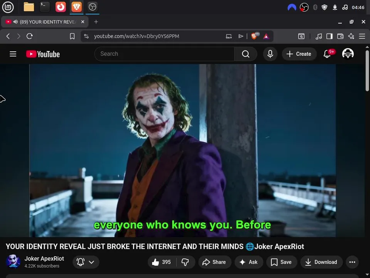Open the Files folder launcher in the panel
The width and height of the screenshot is (370, 278).
pyautogui.click(x=29, y=7)
